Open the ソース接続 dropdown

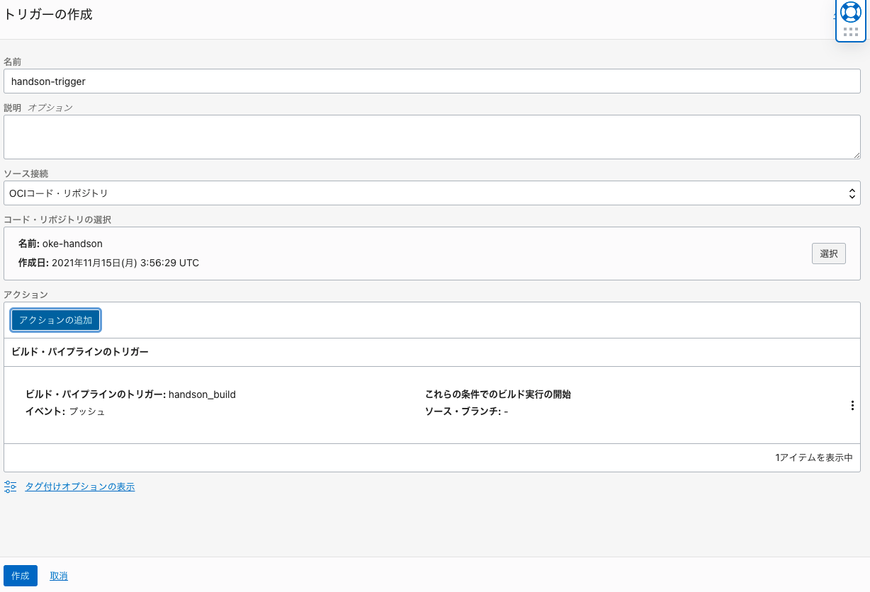click(x=431, y=193)
